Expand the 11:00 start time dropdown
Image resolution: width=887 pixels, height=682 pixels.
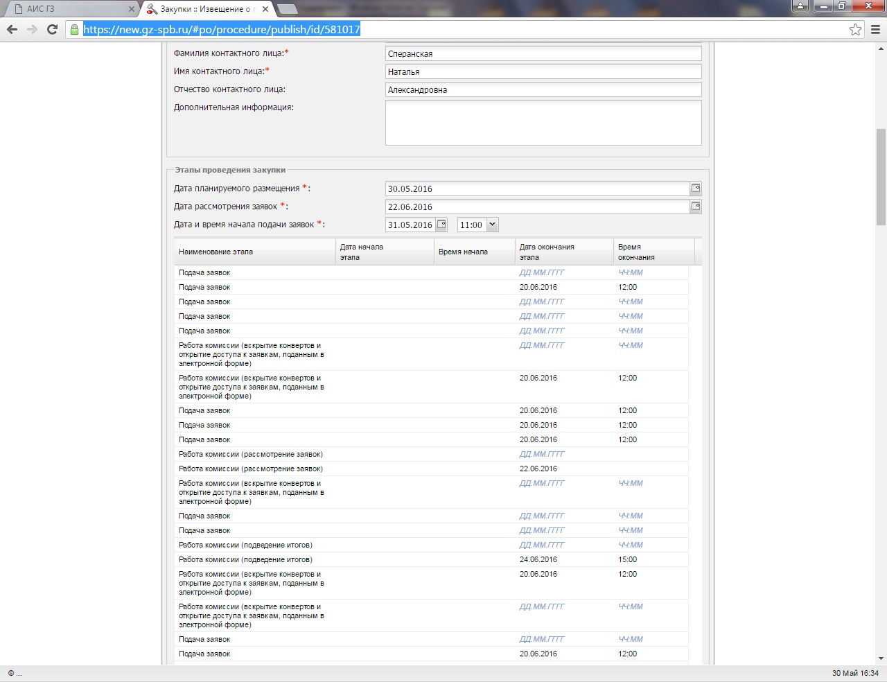pos(492,225)
